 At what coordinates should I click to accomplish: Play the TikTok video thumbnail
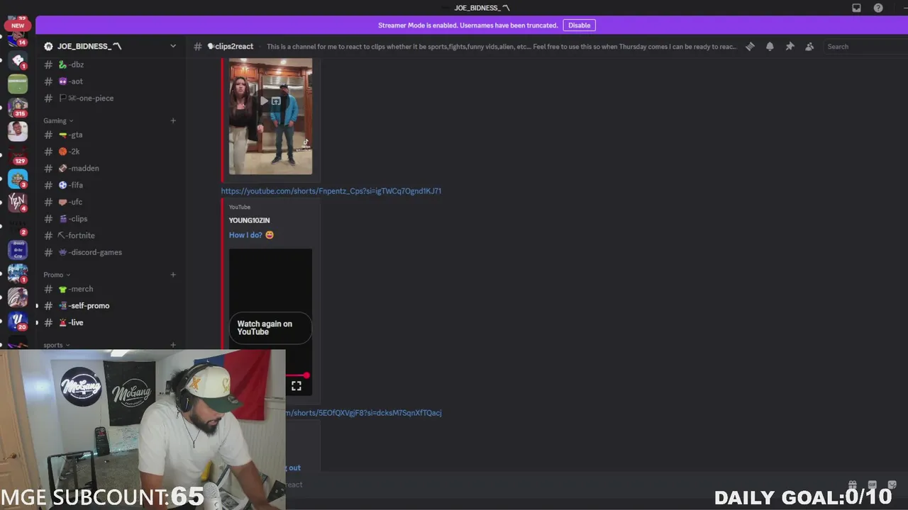click(x=263, y=101)
